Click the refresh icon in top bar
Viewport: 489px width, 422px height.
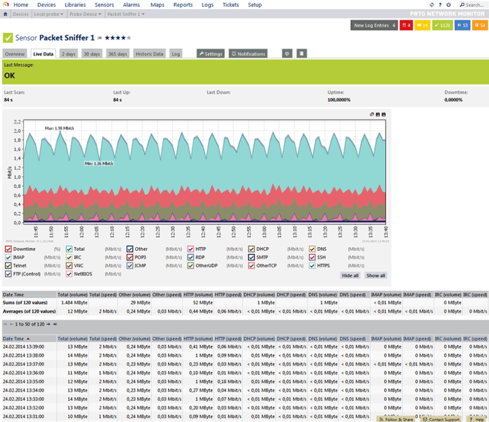point(432,5)
